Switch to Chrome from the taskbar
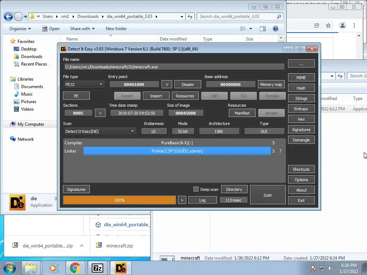The width and height of the screenshot is (367, 275). pyautogui.click(x=75, y=268)
